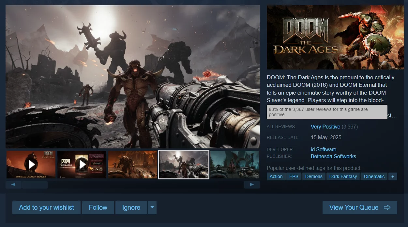Follow DOOM: The Dark Ages
This screenshot has height=227, width=408.
coord(98,207)
